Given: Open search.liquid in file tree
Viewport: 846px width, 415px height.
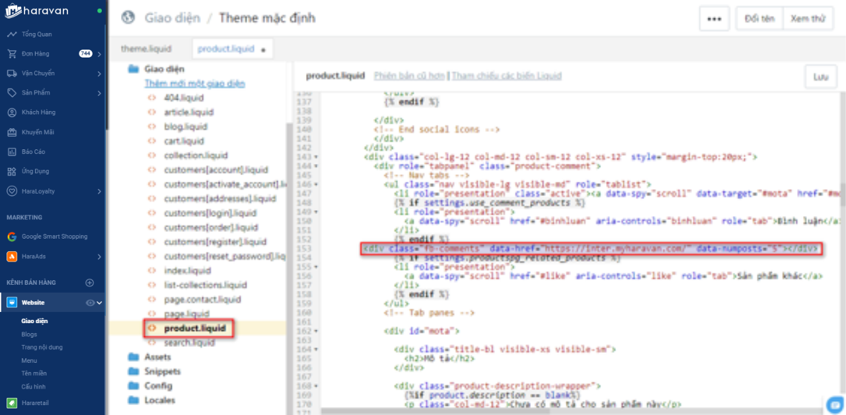Looking at the screenshot, I should point(190,343).
